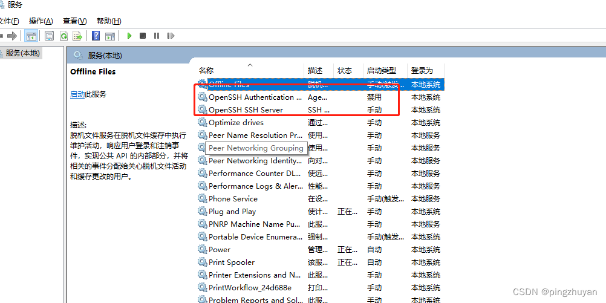Select the Printer Extensions and N... service name
The image size is (606, 303).
coord(255,275)
